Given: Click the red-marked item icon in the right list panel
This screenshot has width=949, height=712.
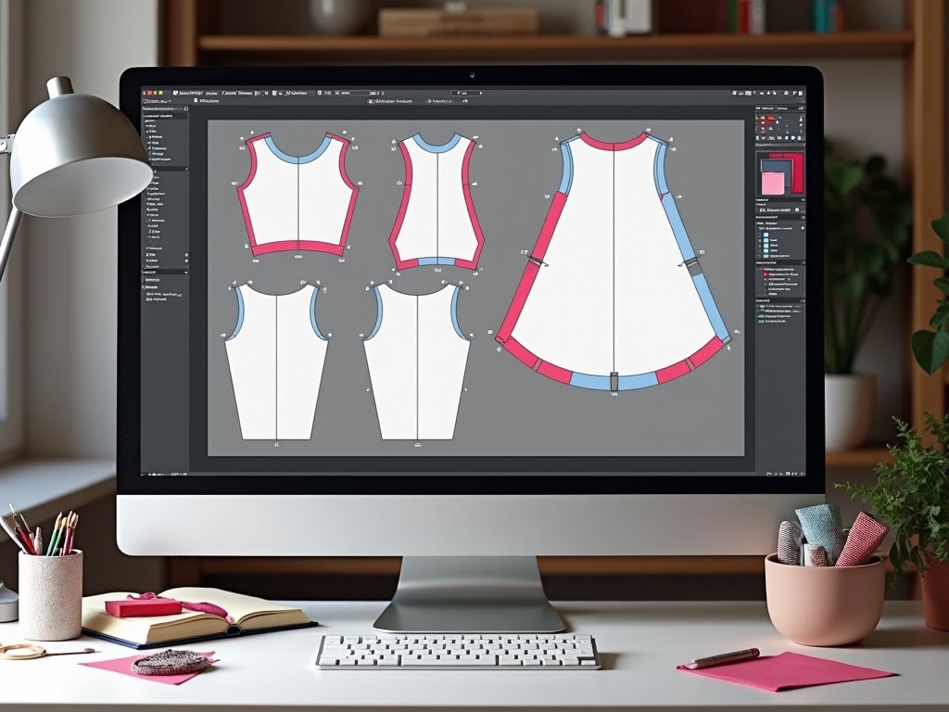Looking at the screenshot, I should pos(766,274).
